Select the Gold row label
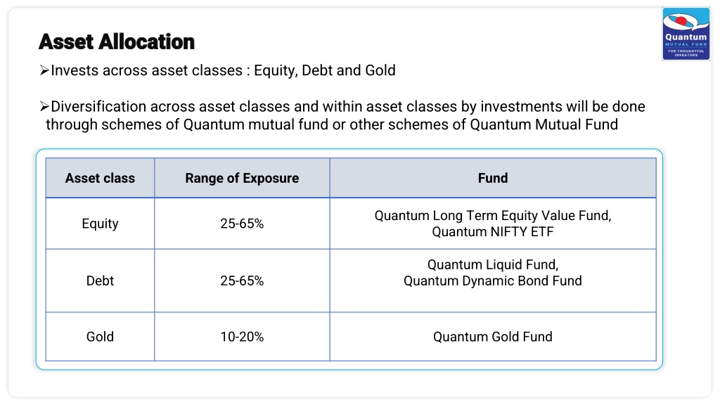This screenshot has width=720, height=405. coord(100,337)
